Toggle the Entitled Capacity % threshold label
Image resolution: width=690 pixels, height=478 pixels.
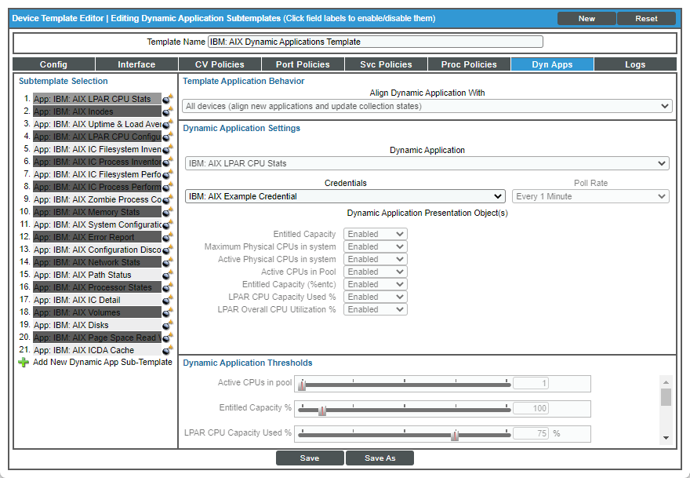(x=256, y=407)
